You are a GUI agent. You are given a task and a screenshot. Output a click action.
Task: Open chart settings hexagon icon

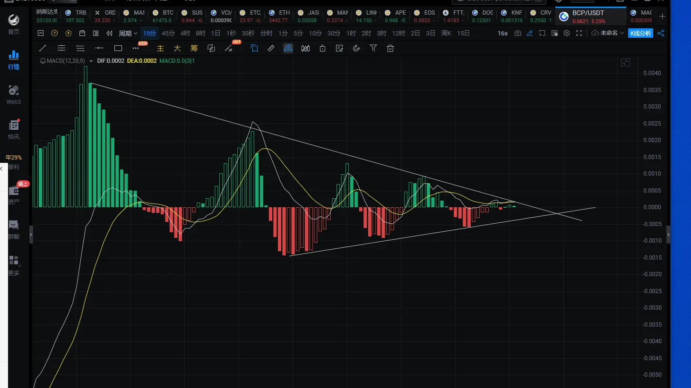point(566,33)
